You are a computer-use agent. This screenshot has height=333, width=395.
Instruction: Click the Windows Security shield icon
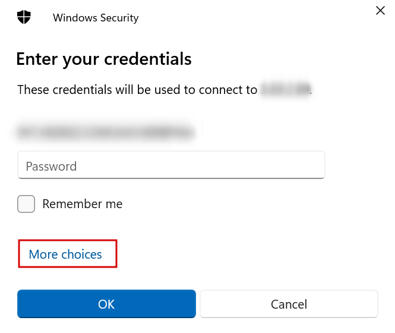tap(24, 17)
